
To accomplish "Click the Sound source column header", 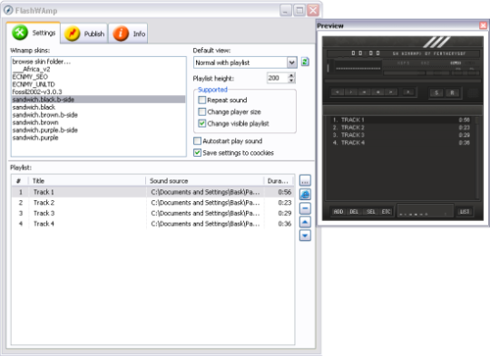I will pyautogui.click(x=205, y=180).
